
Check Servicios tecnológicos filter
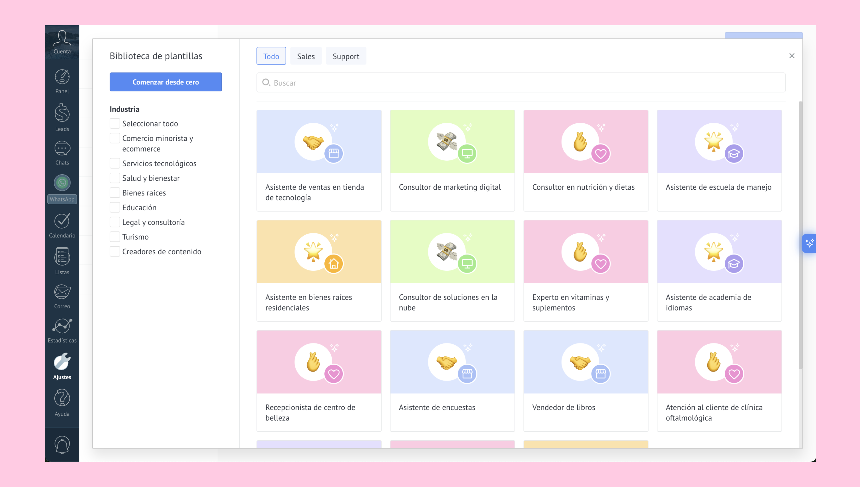(x=115, y=163)
